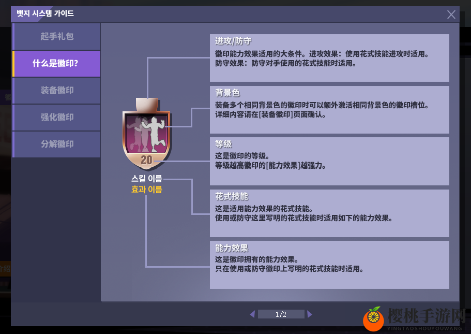Go to the next guide page arrow
Image resolution: width=471 pixels, height=334 pixels.
point(310,314)
